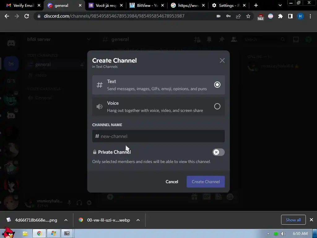Expand options for the lil-uzi webp download

(138, 220)
